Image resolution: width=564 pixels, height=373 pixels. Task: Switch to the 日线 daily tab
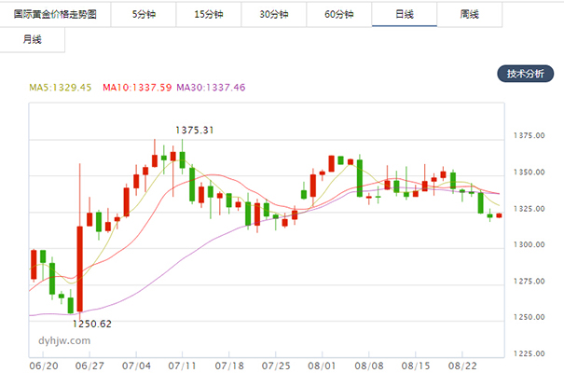[405, 14]
